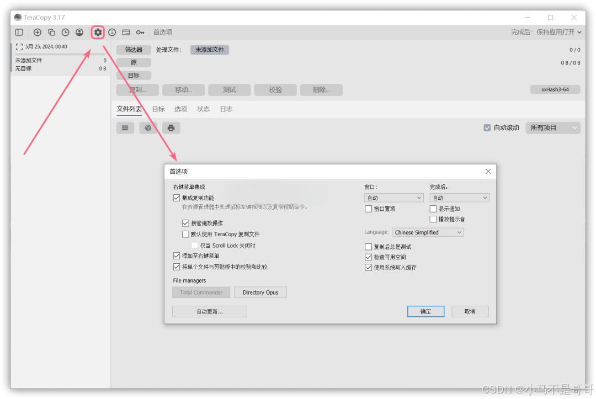Click the 筛选器 button
Image resolution: width=596 pixels, height=399 pixels.
click(x=134, y=50)
